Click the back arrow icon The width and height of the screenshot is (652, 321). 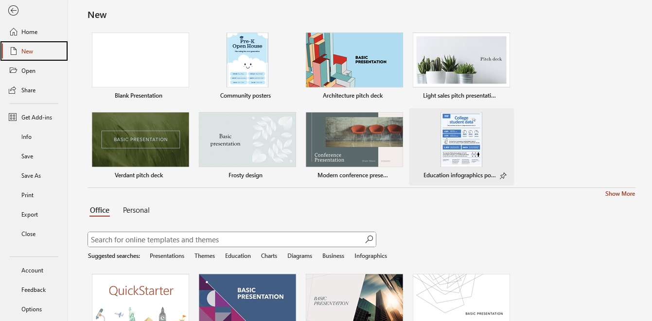click(x=14, y=11)
